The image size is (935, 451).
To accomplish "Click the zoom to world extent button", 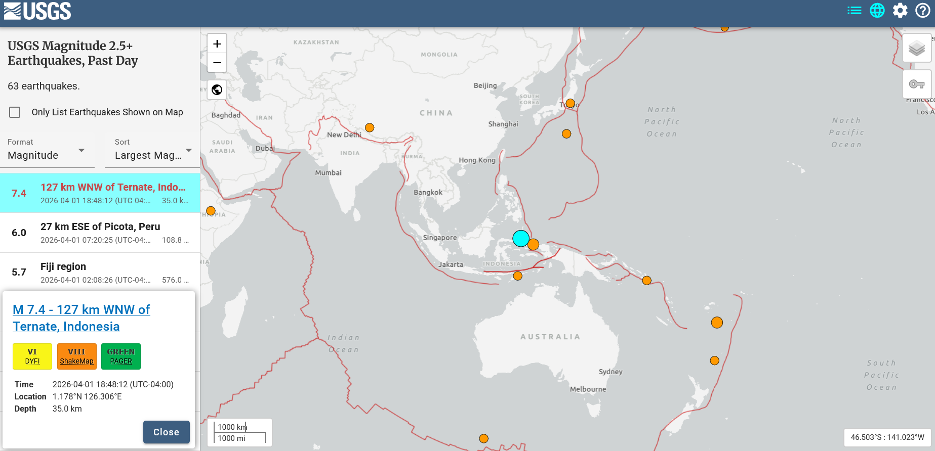I will [x=217, y=90].
